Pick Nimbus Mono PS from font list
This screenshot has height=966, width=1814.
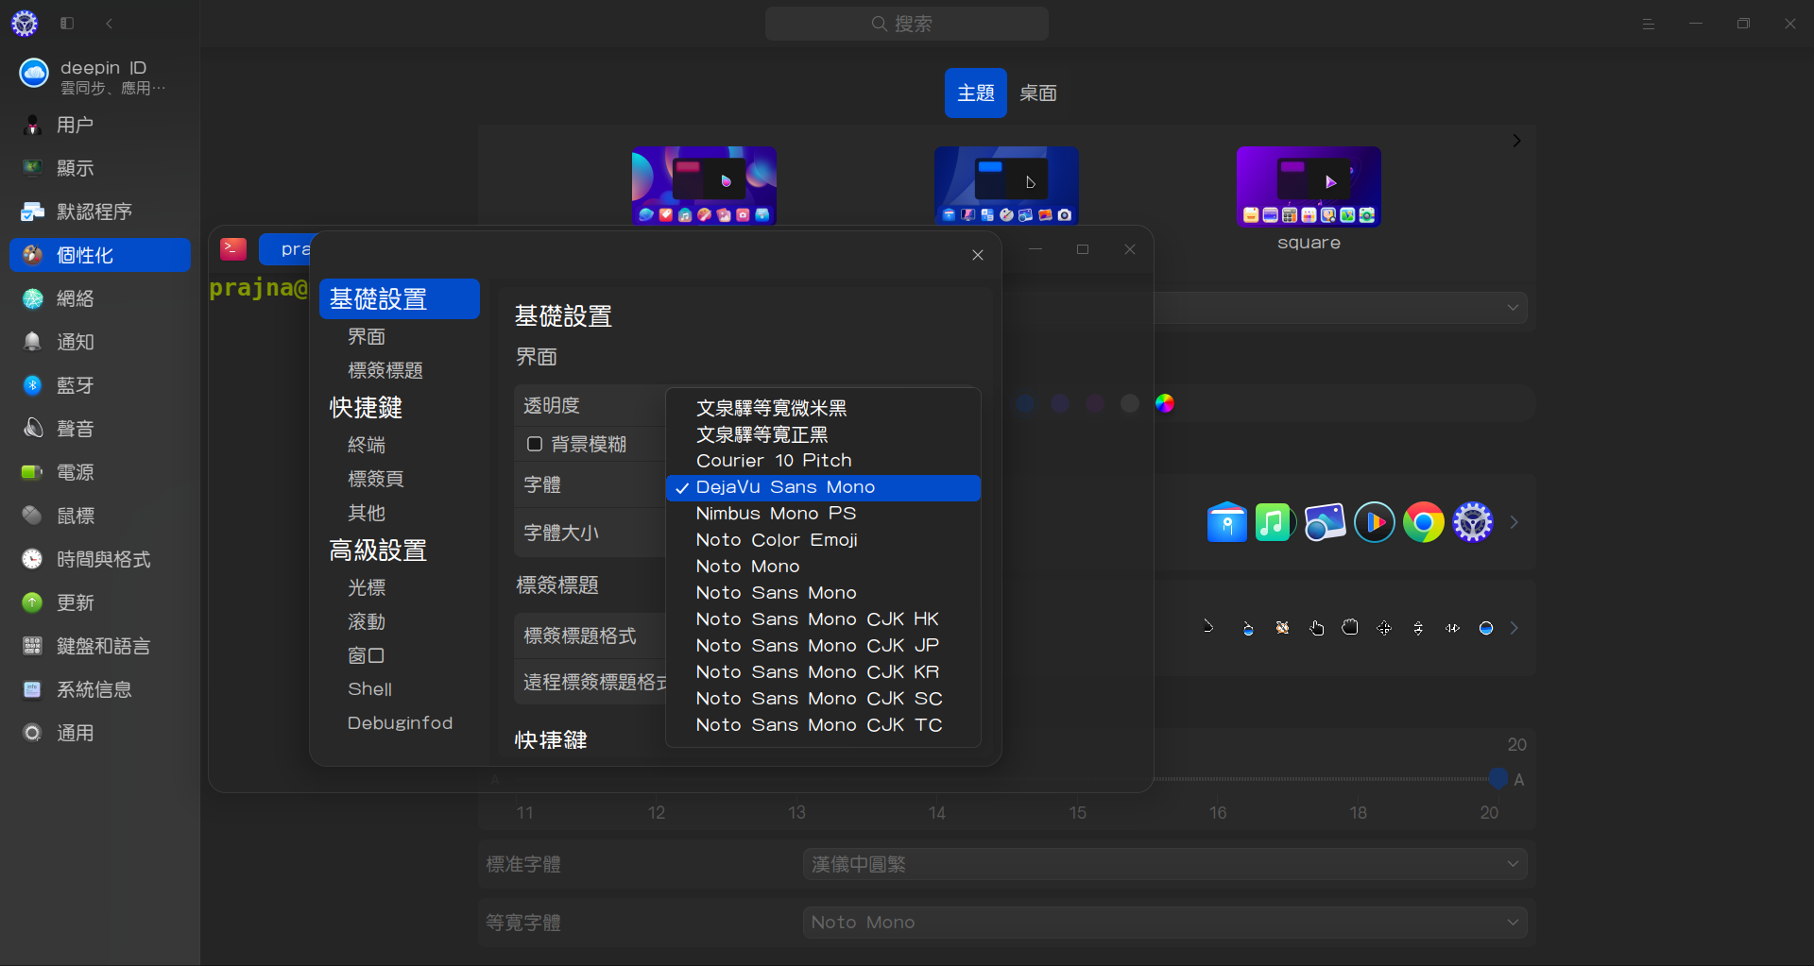tap(823, 514)
